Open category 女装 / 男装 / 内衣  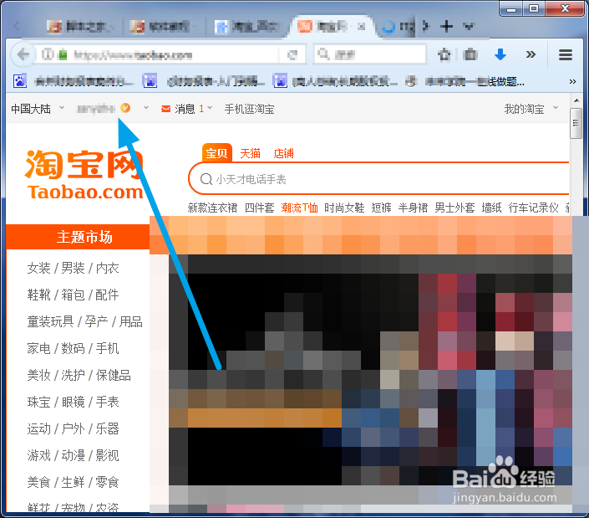click(x=73, y=269)
